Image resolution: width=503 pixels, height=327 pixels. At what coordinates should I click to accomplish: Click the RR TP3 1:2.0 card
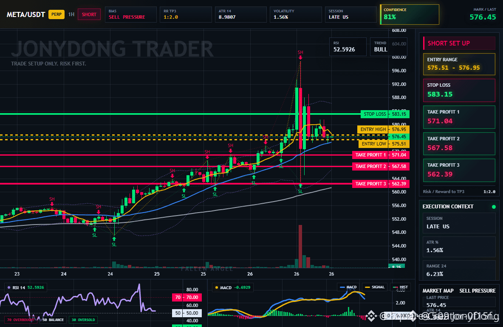click(186, 14)
